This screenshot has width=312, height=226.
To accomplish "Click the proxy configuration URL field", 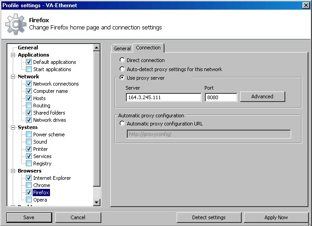I will point(209,135).
